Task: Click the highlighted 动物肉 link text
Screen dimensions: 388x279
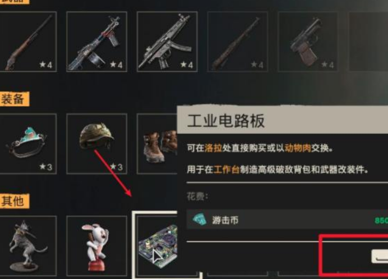Action: coord(298,148)
